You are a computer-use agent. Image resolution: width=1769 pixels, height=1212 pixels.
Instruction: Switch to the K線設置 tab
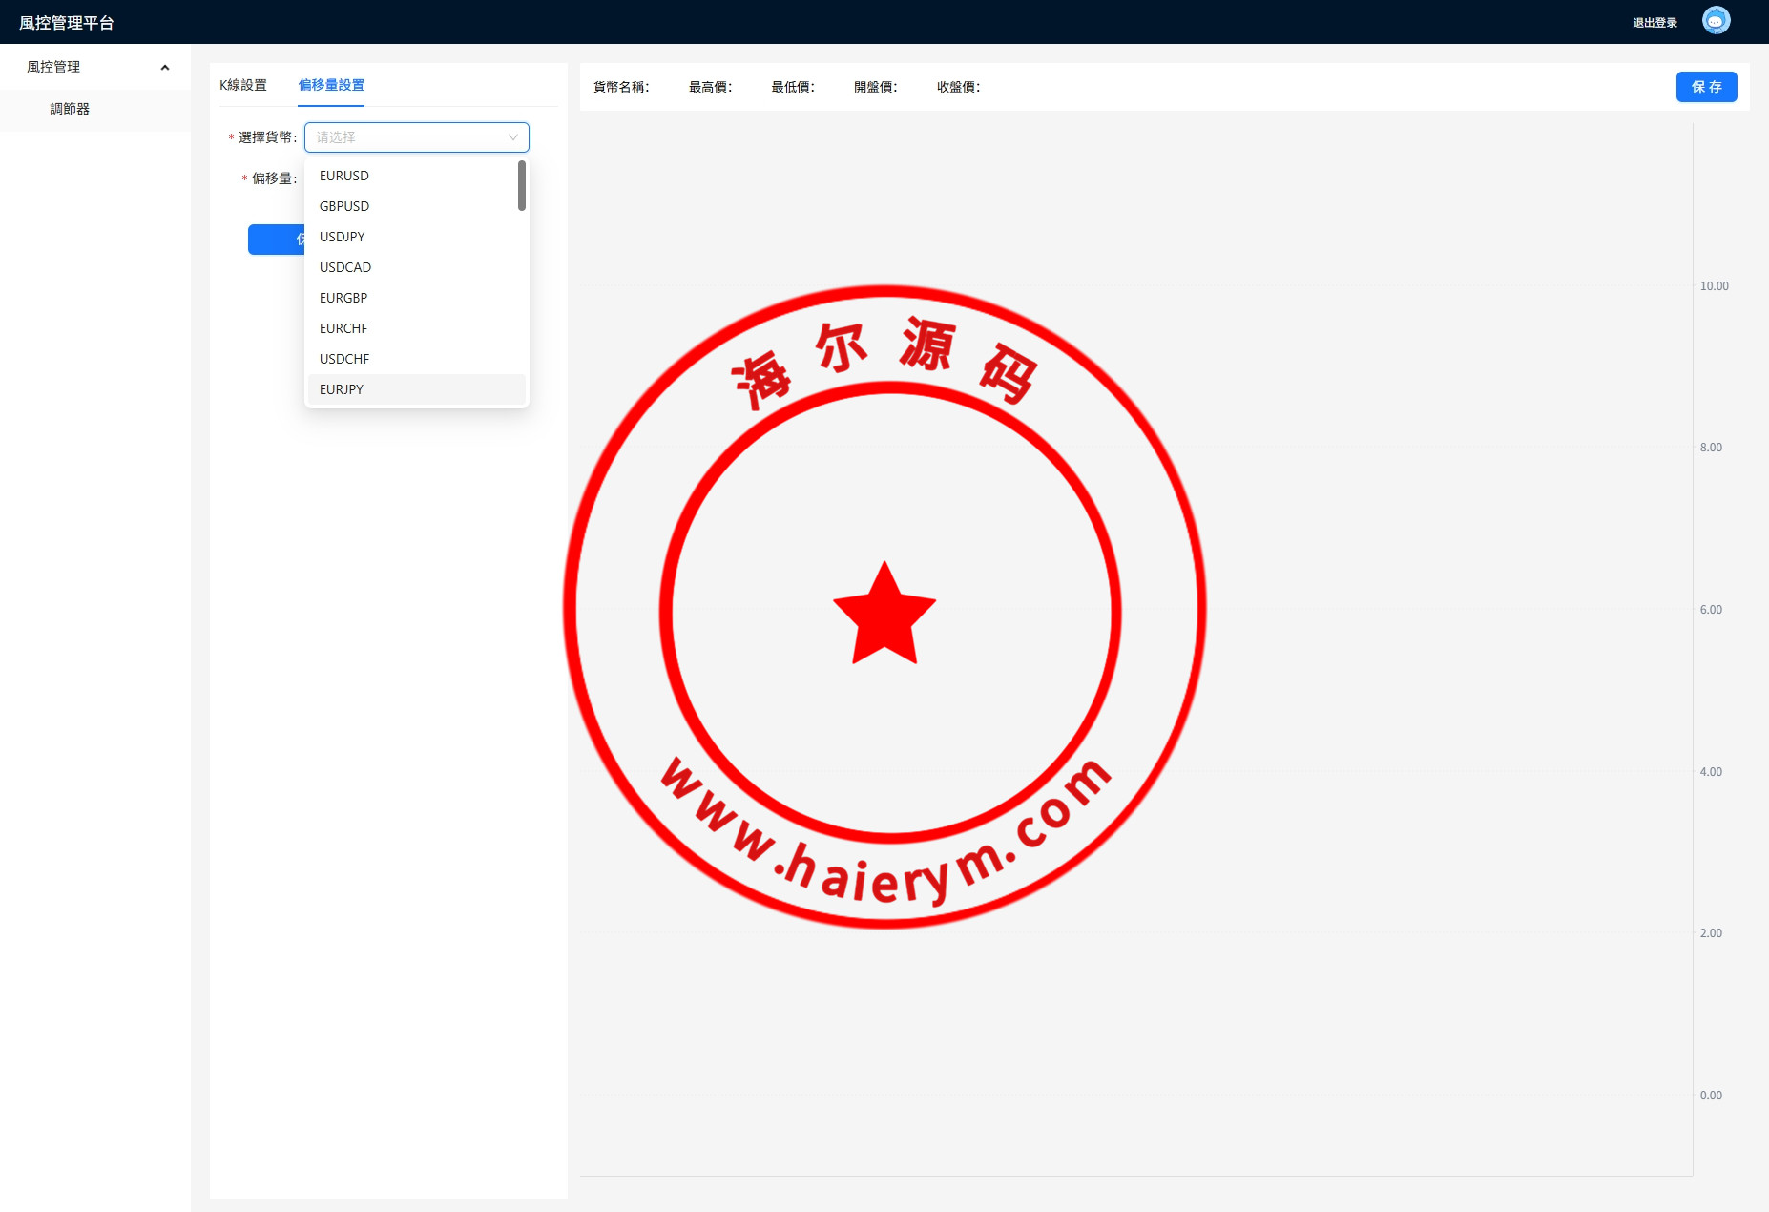point(243,85)
